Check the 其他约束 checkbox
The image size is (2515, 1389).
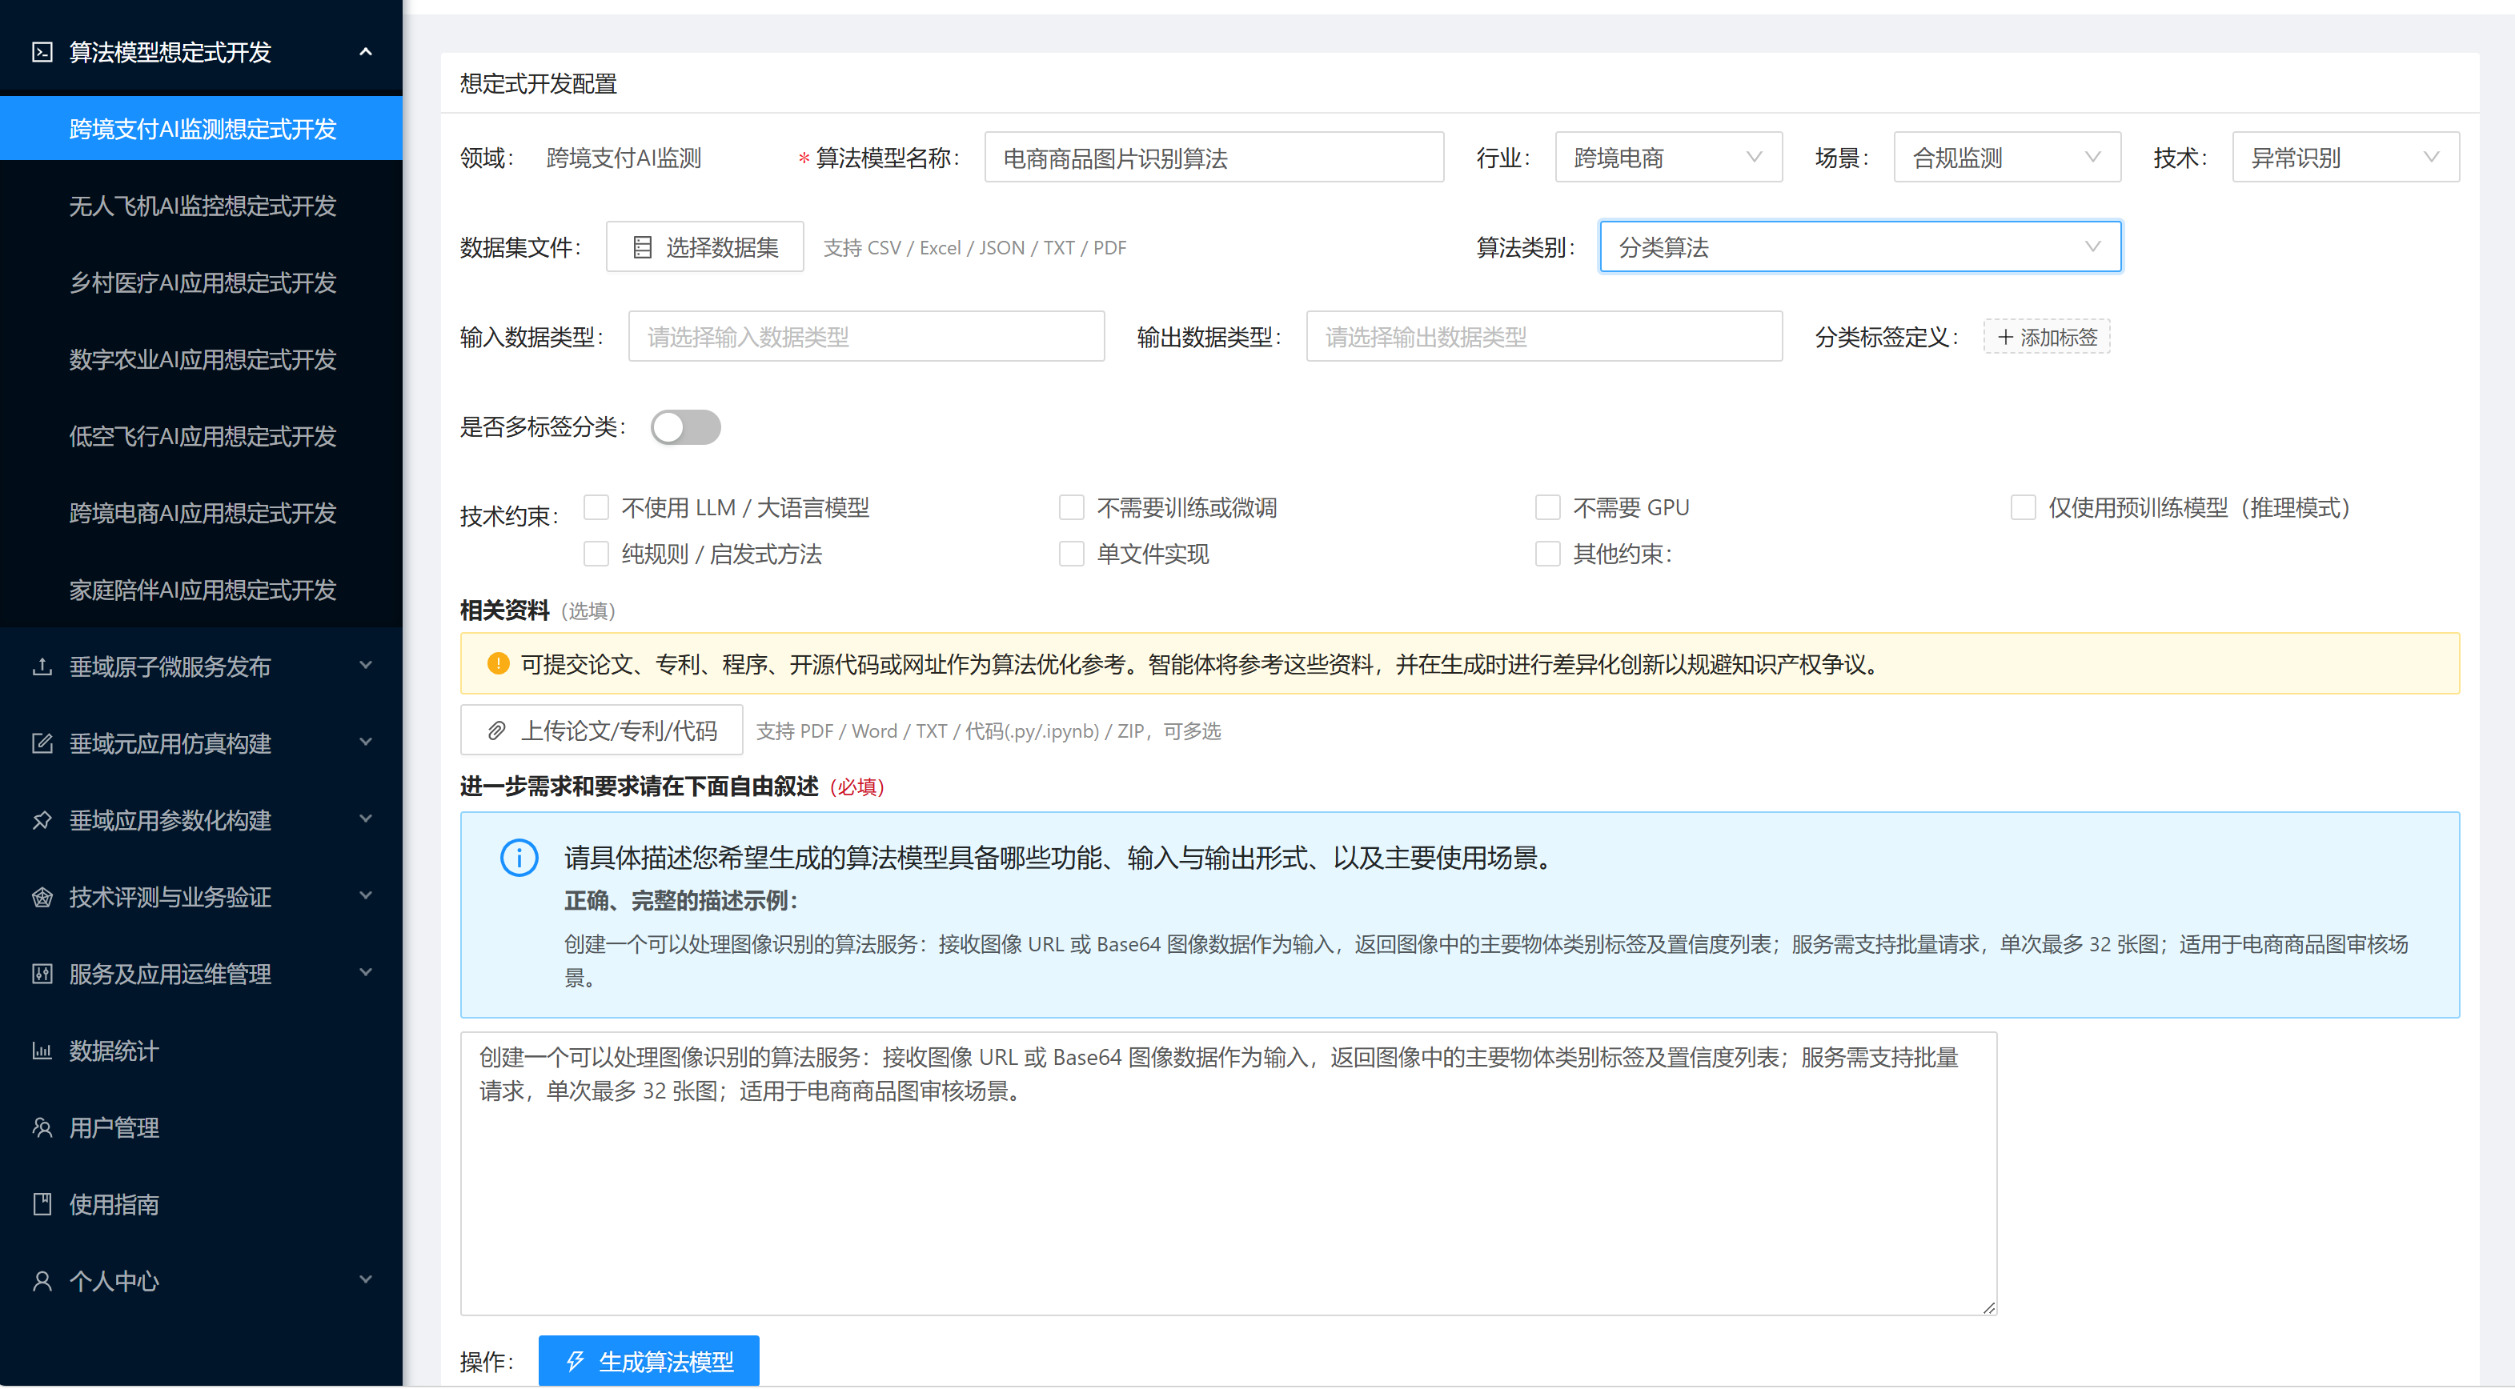[1547, 554]
